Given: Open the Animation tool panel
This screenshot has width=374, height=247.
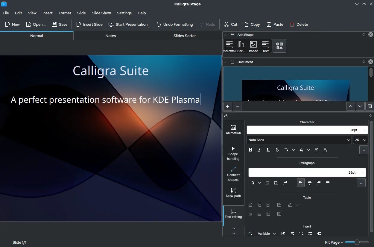Looking at the screenshot, I should pos(233,130).
